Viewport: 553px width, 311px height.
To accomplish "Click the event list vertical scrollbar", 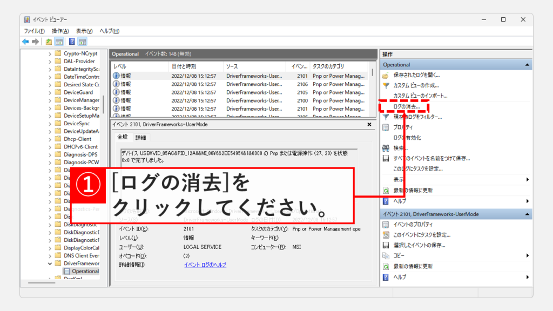I will [372, 92].
